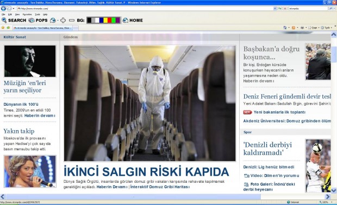Click the refresh page icon
This screenshot has width=337, height=205.
click(x=280, y=8)
